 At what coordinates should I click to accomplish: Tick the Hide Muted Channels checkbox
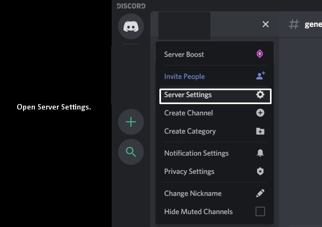point(260,211)
